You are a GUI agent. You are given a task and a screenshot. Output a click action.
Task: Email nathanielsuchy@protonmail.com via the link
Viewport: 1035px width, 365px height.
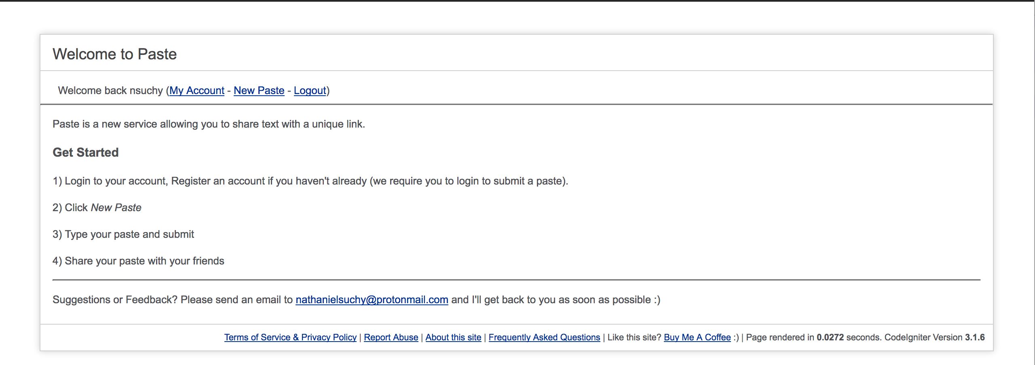point(372,300)
